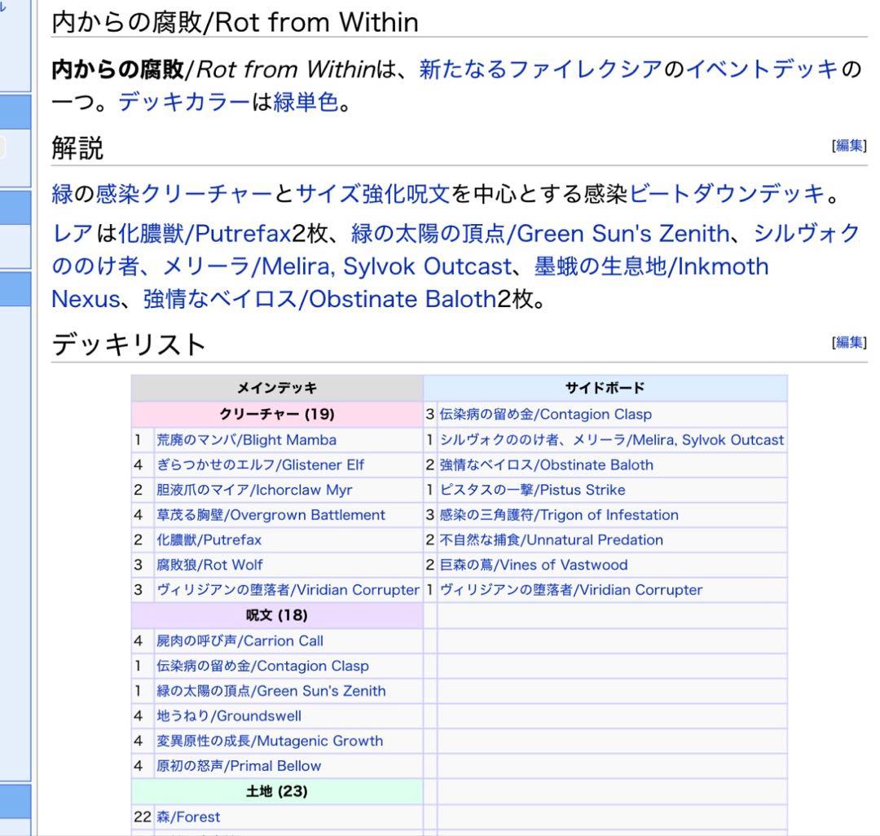Image resolution: width=880 pixels, height=836 pixels.
Task: Click the Vines of Vastwood sideboard link
Action: 534,565
